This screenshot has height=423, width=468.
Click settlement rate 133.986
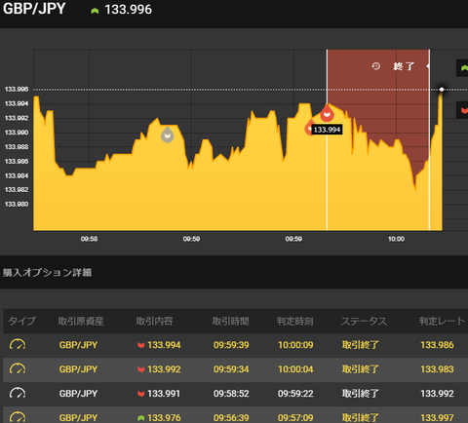[437, 345]
